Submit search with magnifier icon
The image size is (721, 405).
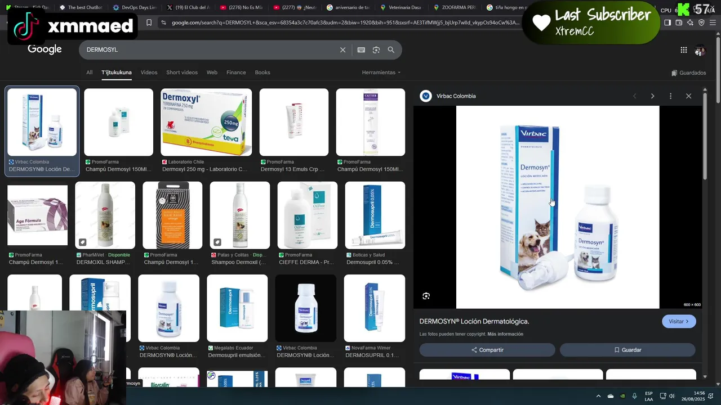391,49
